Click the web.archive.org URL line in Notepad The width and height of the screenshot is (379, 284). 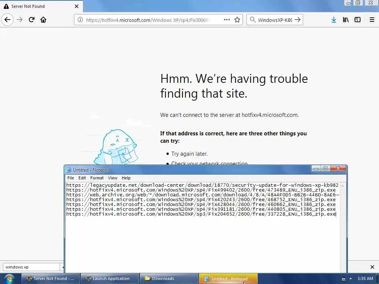point(202,195)
